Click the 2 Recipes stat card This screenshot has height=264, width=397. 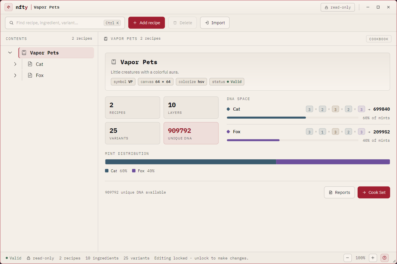click(133, 107)
